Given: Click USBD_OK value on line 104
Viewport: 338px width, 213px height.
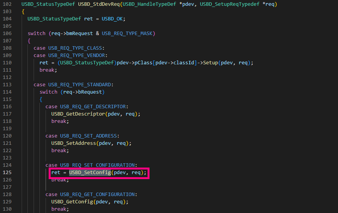Looking at the screenshot, I should pyautogui.click(x=112, y=19).
